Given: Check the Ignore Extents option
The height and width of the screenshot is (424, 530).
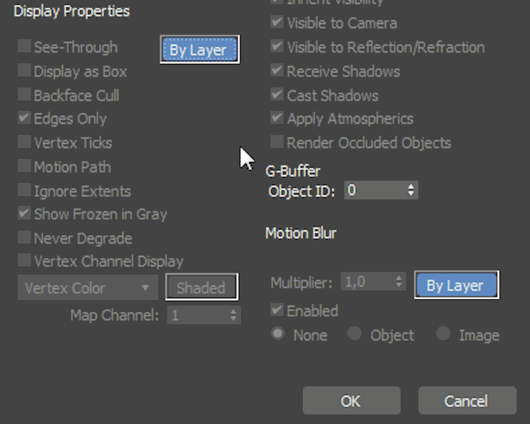Looking at the screenshot, I should point(25,191).
